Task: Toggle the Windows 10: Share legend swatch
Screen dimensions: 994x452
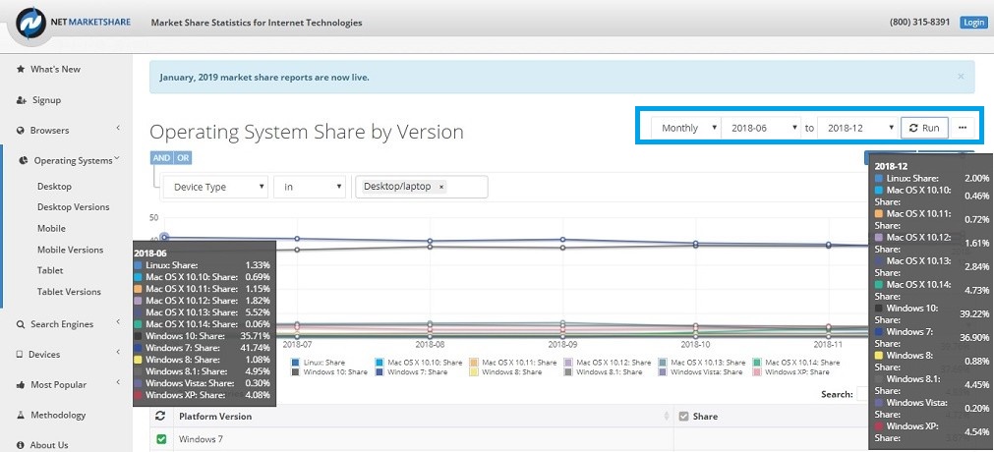Action: 295,372
